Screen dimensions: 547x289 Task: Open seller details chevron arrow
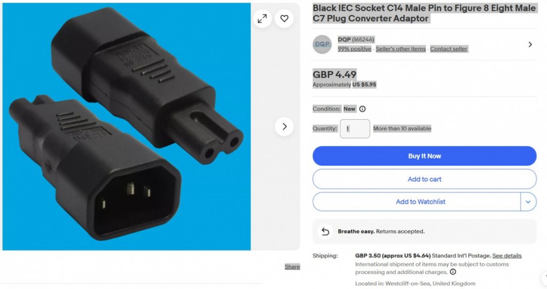[x=530, y=44]
